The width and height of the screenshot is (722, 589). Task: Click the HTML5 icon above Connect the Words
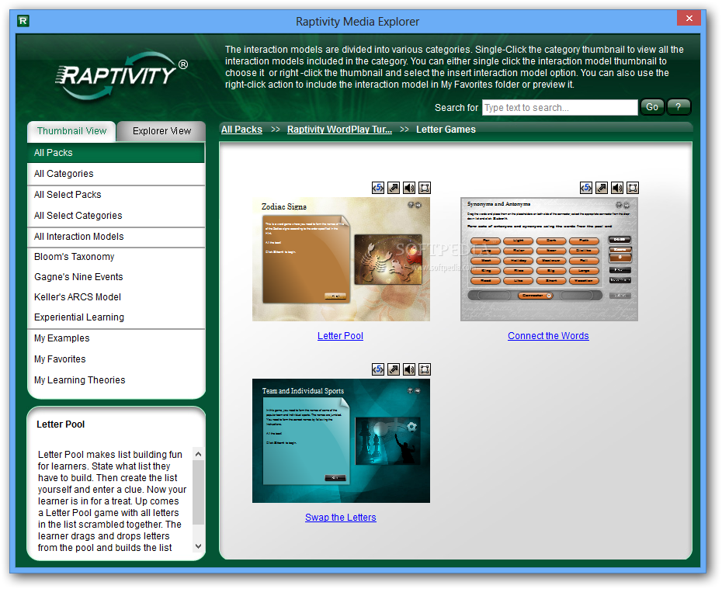(585, 188)
